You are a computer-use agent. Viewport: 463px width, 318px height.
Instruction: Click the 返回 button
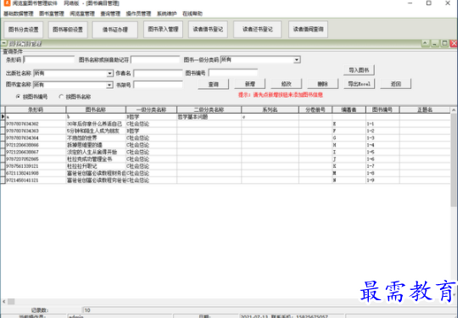[396, 84]
